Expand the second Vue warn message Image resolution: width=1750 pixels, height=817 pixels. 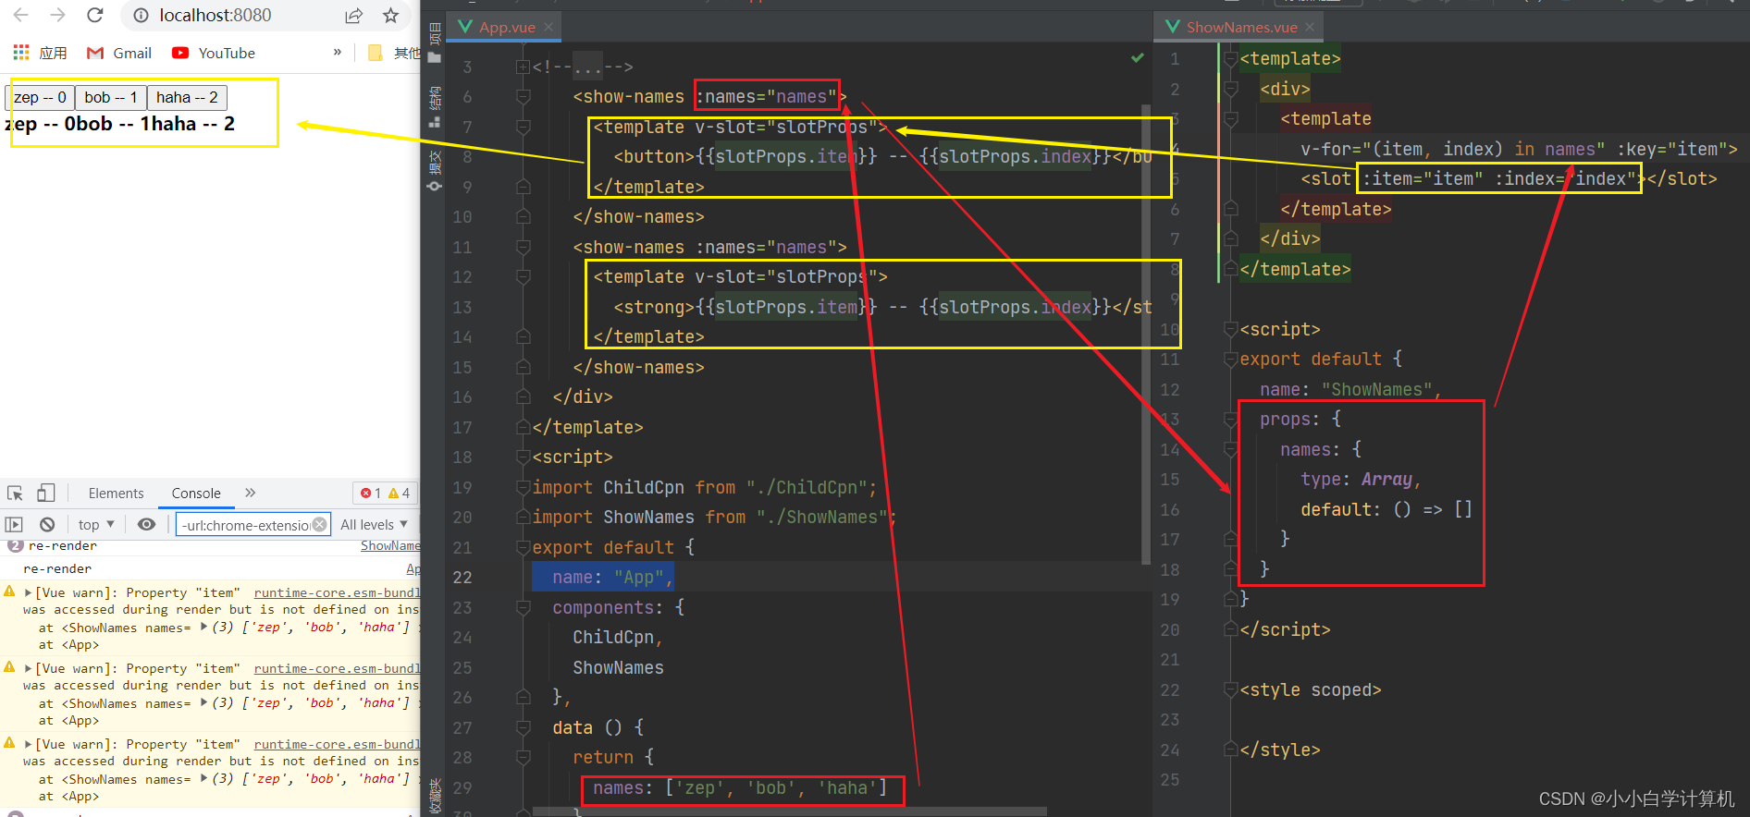click(x=28, y=668)
